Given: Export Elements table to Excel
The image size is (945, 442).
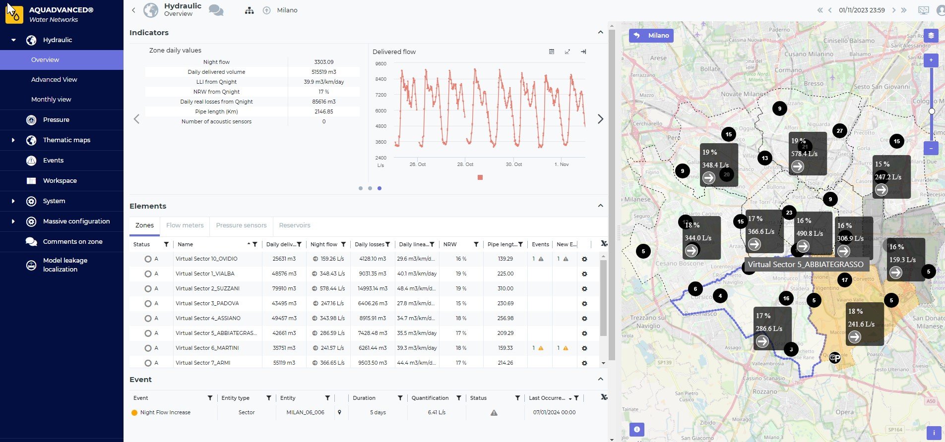Looking at the screenshot, I should click(x=604, y=244).
